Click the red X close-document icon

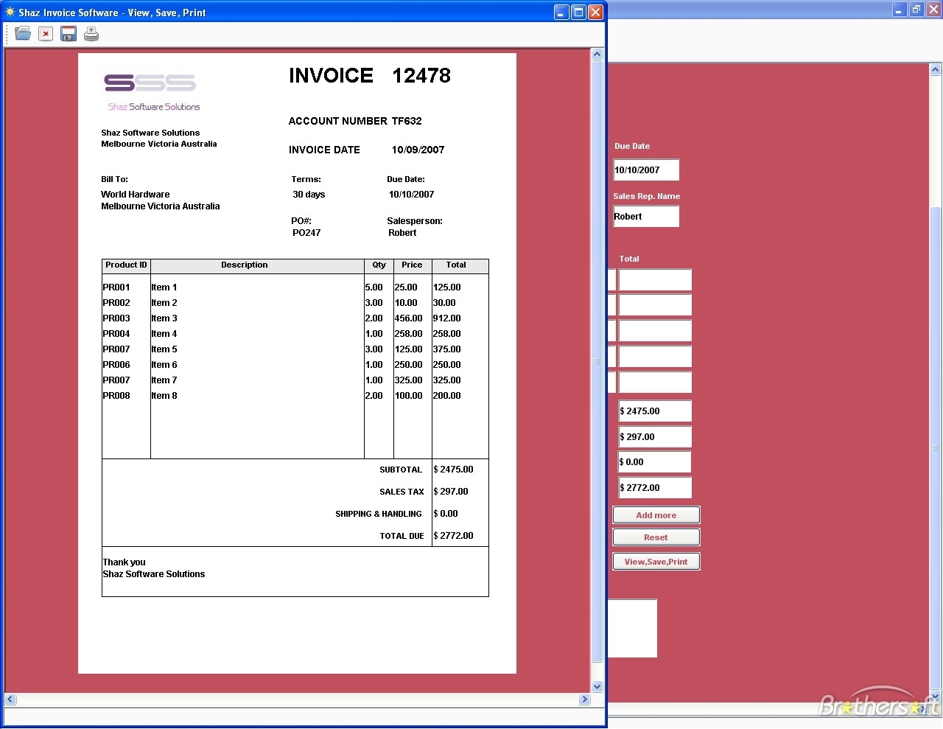click(x=45, y=33)
